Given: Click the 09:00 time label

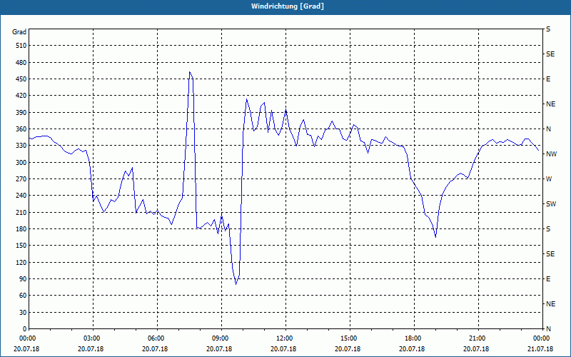Looking at the screenshot, I should coord(222,338).
